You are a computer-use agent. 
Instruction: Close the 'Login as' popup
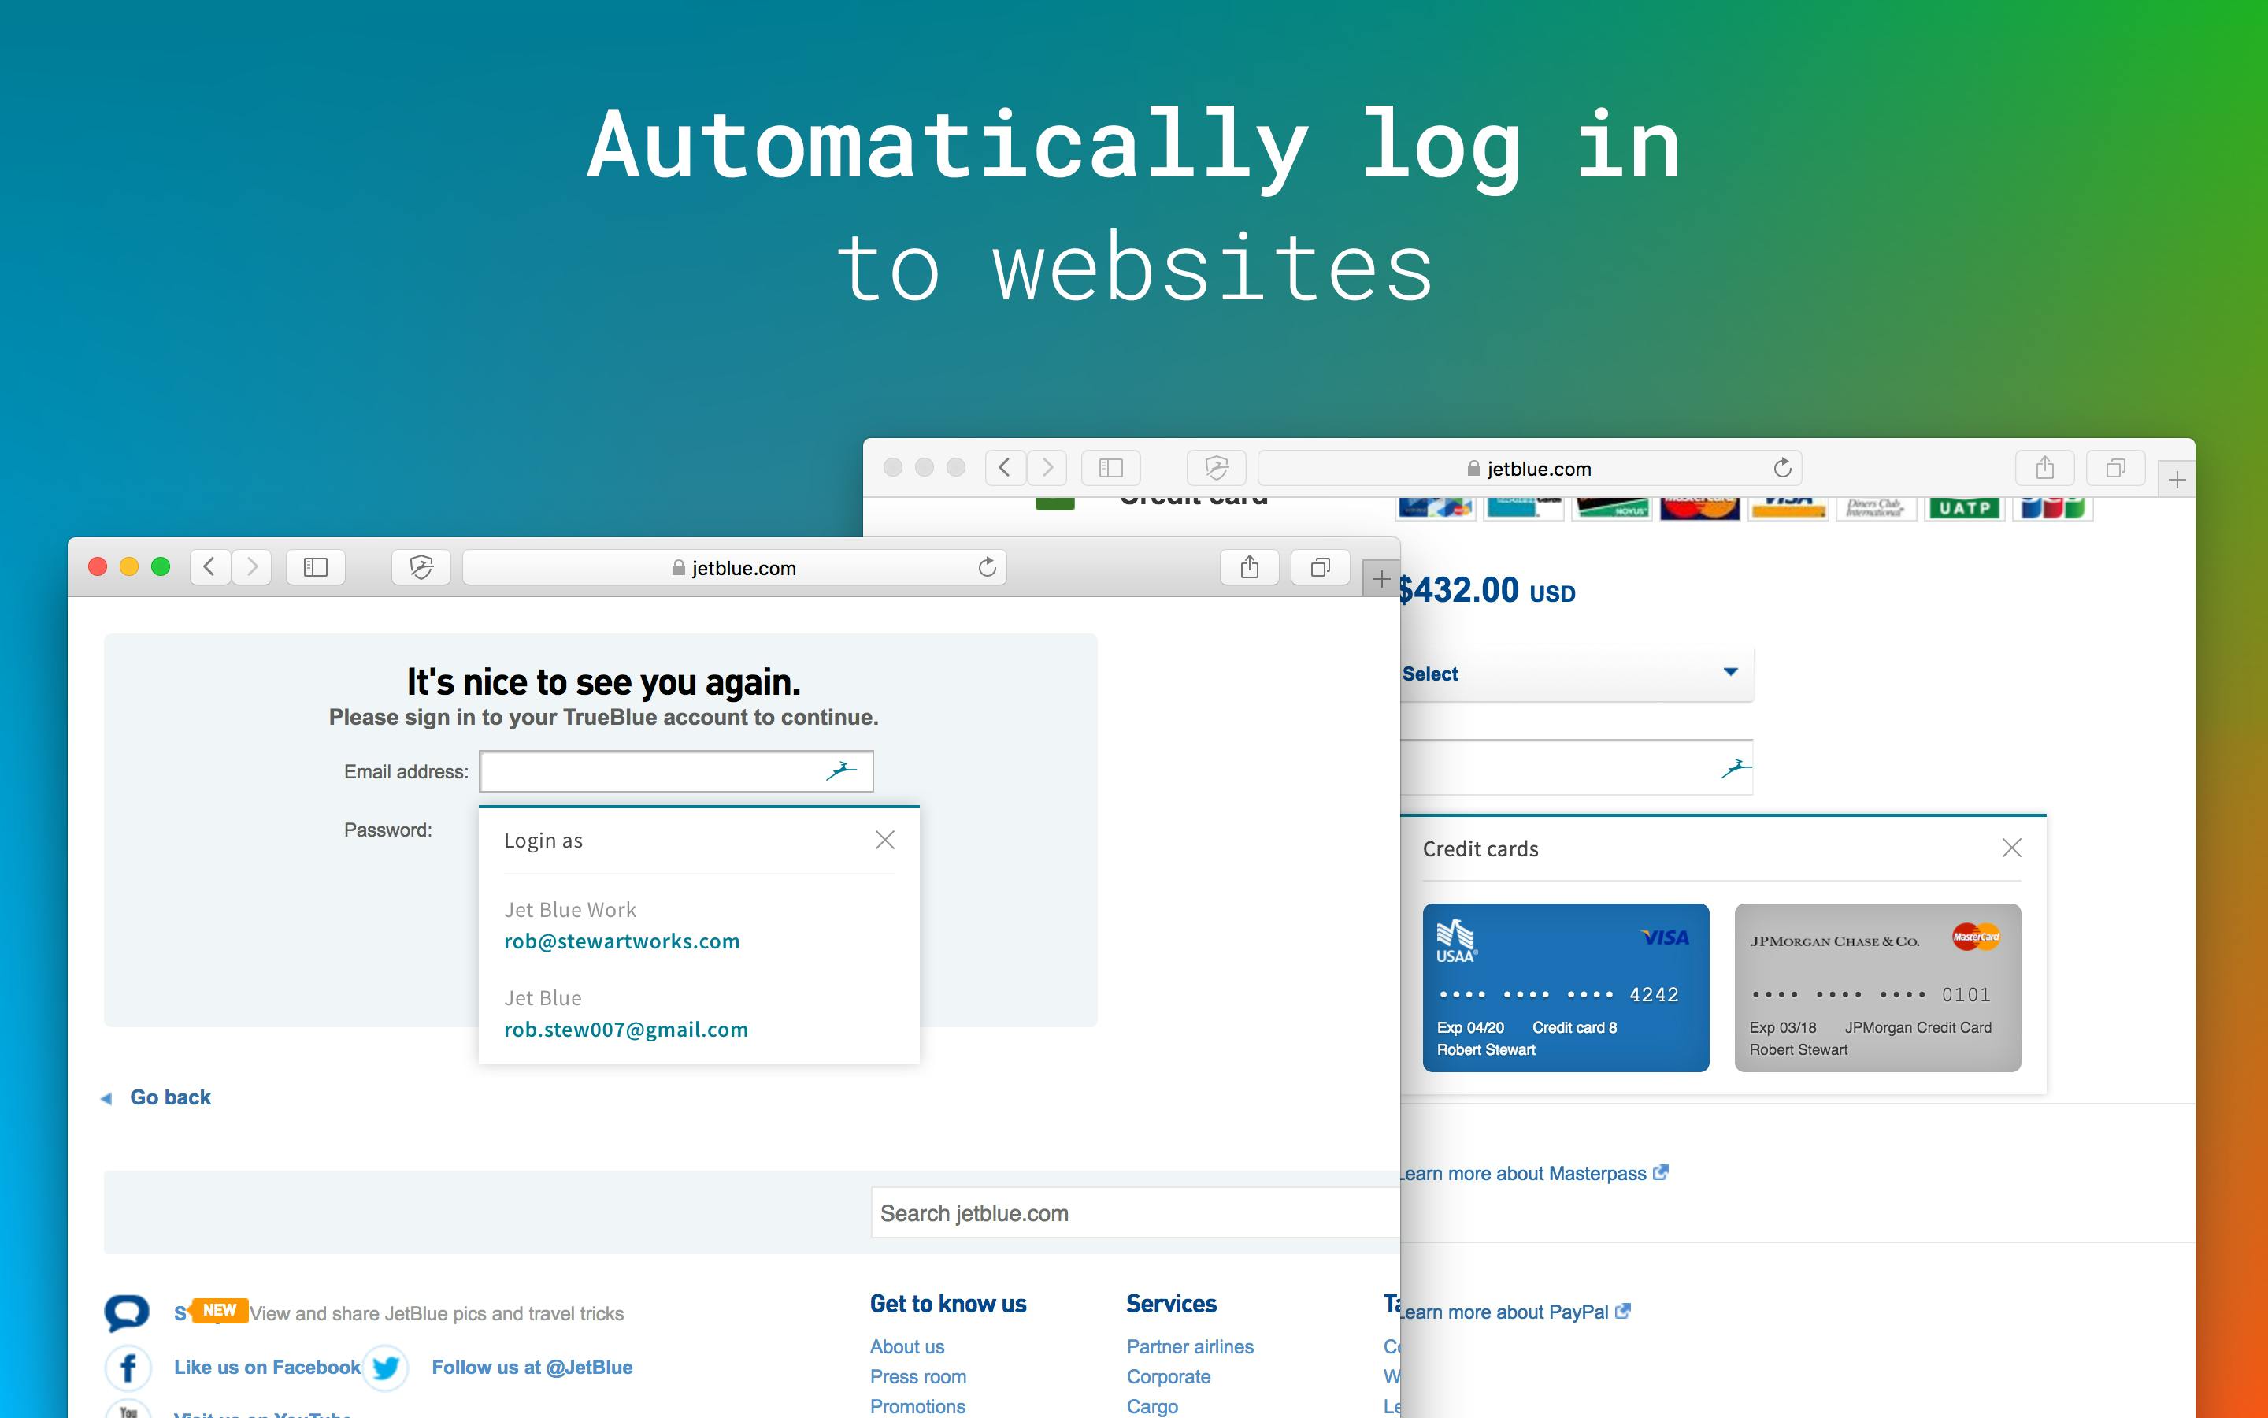pos(884,839)
